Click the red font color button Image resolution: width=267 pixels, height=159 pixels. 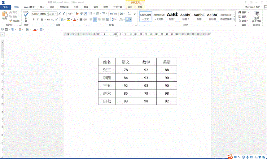tap(74, 19)
